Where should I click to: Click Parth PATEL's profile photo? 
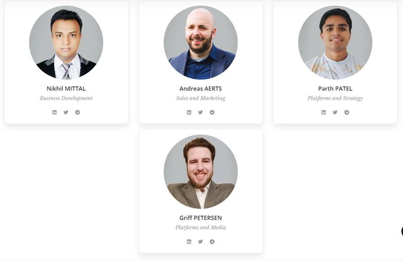(335, 42)
